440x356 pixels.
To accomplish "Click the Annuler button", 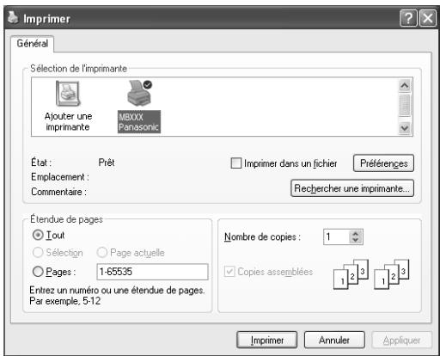I will [334, 340].
